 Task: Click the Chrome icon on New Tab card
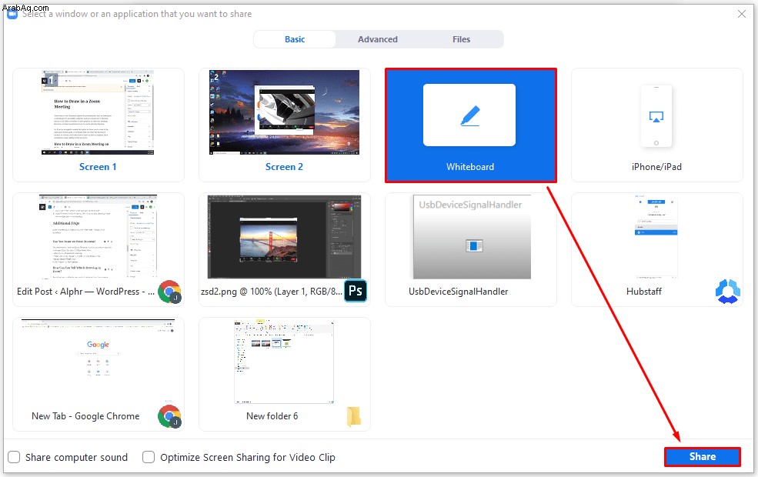click(x=169, y=416)
